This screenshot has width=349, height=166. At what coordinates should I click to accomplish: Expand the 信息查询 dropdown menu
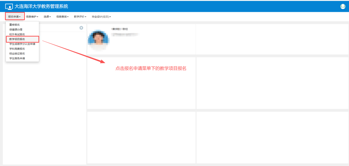pos(62,17)
